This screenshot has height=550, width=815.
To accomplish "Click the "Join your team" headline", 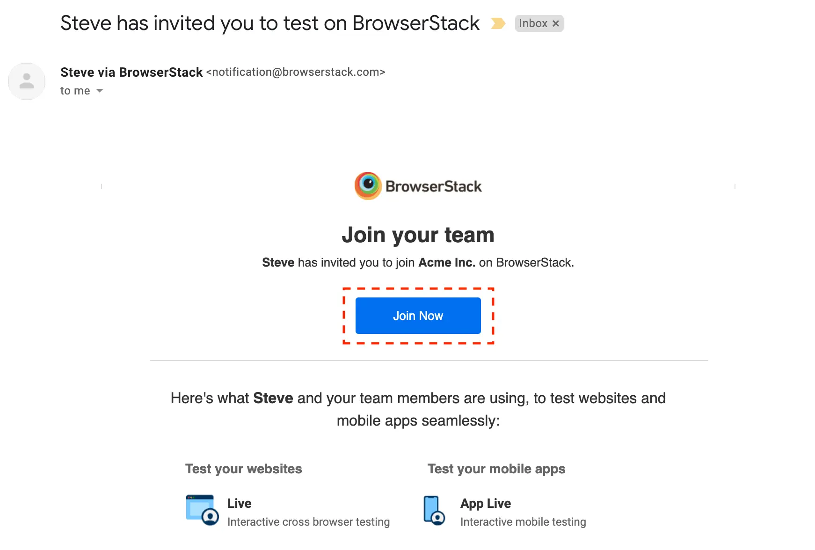I will point(418,235).
